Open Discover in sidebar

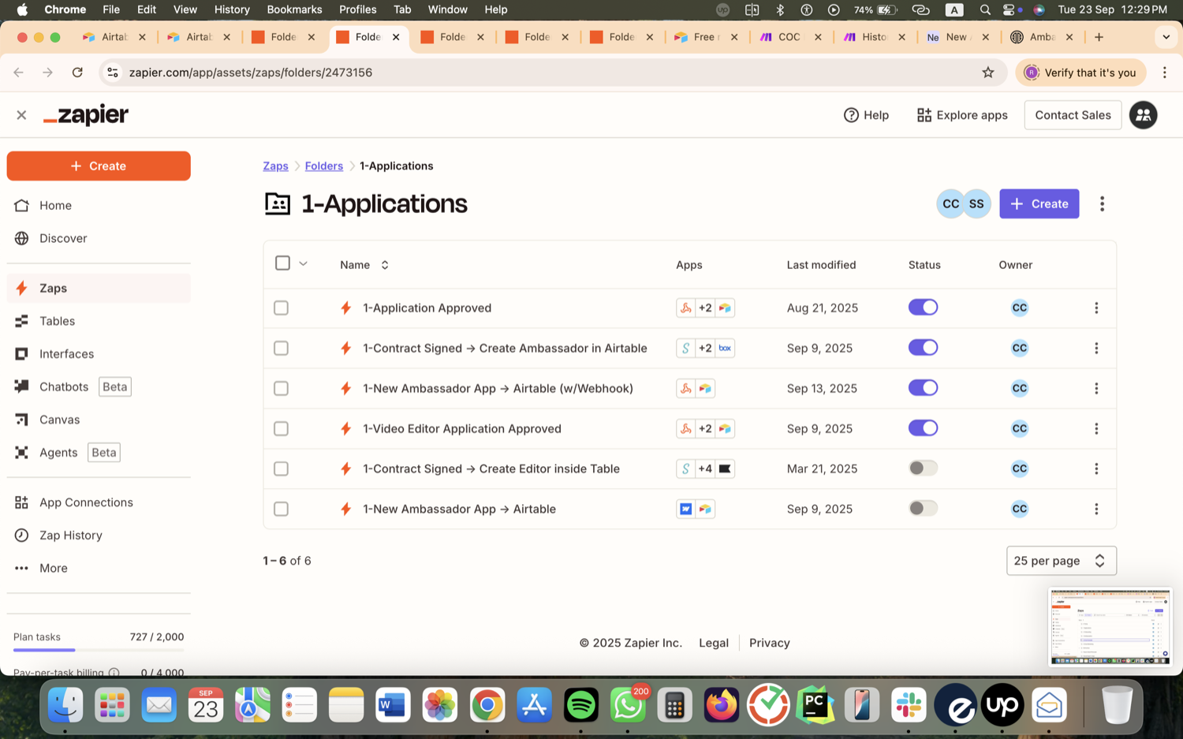pyautogui.click(x=99, y=238)
